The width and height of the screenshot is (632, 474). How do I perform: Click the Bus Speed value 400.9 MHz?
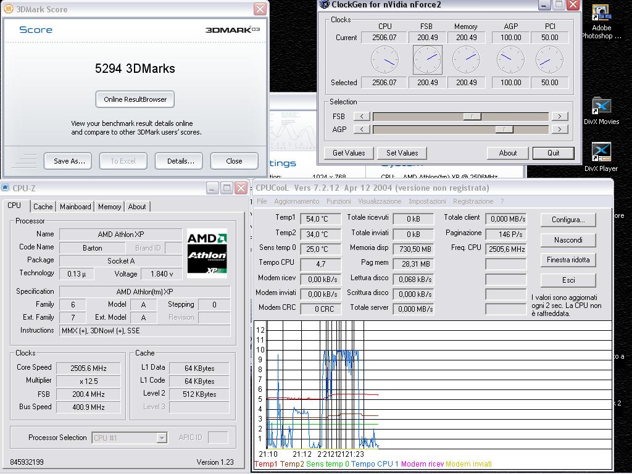[x=89, y=407]
